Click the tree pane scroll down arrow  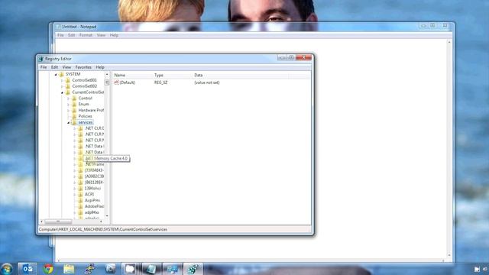click(x=107, y=215)
